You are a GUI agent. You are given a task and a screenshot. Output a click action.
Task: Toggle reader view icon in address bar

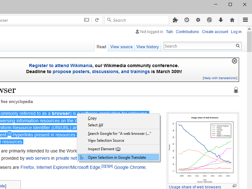click(x=86, y=20)
